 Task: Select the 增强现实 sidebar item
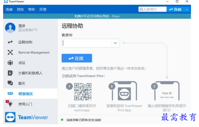pyautogui.click(x=30, y=94)
